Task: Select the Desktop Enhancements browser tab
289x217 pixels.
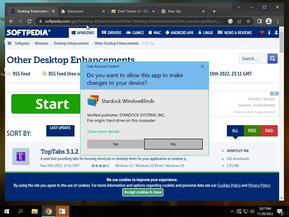Action: (33, 11)
